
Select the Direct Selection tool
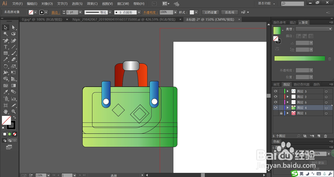pyautogui.click(x=13, y=27)
